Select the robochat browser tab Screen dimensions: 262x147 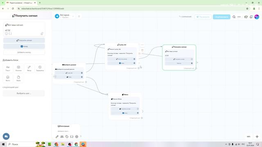pos(21,3)
